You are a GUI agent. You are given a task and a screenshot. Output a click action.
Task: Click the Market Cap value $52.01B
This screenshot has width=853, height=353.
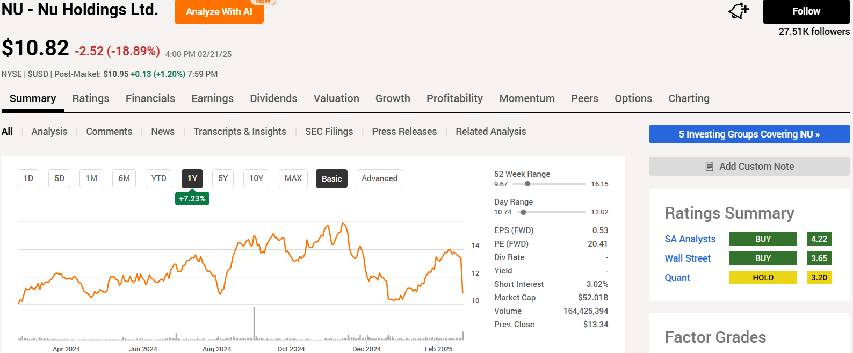coord(593,298)
